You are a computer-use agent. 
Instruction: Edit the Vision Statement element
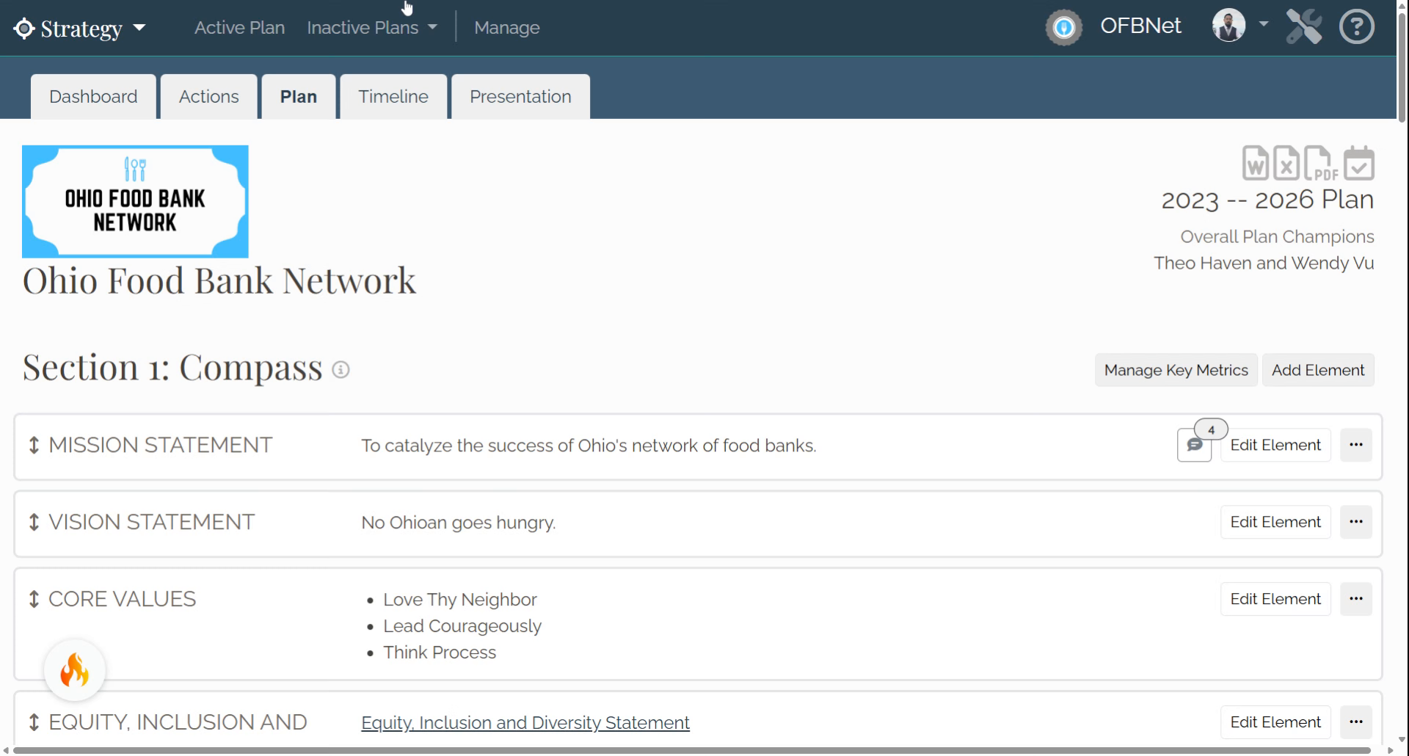1275,522
